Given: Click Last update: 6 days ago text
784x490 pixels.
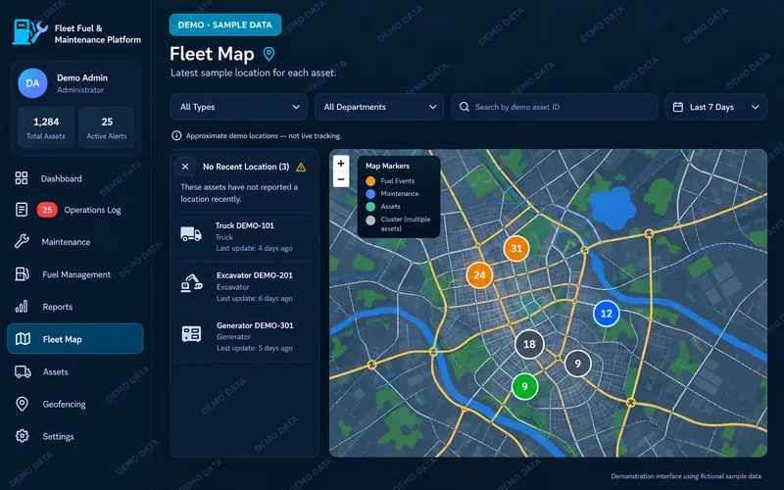Looking at the screenshot, I should [x=254, y=299].
